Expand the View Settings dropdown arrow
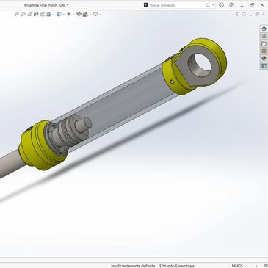268x268 pixels. point(100,15)
